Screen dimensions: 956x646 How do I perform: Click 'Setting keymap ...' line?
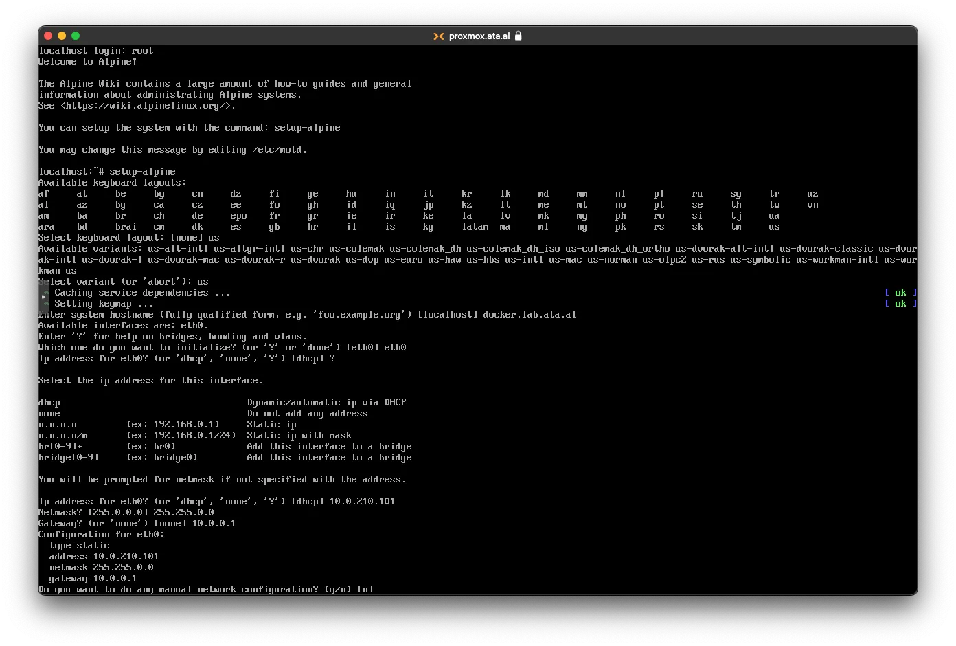(x=104, y=304)
